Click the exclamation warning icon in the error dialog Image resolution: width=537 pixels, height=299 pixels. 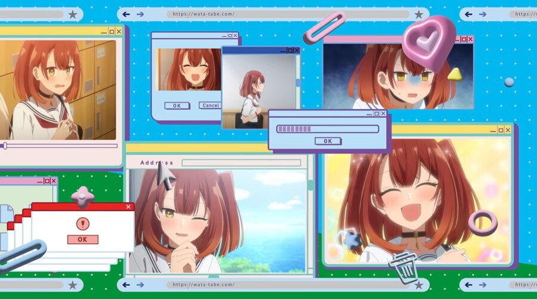coord(82,224)
